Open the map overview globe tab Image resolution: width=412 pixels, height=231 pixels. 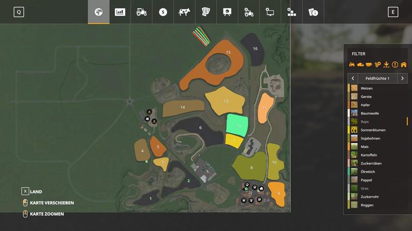[x=98, y=12]
